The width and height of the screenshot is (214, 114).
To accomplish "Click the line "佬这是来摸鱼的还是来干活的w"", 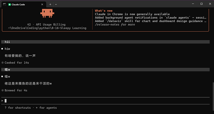I will pyautogui.click(x=28, y=84).
